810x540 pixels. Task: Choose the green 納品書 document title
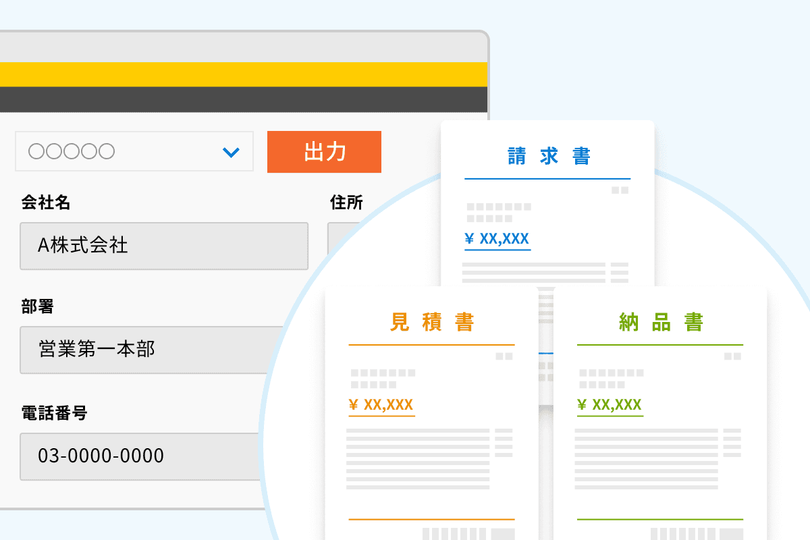pos(661,323)
